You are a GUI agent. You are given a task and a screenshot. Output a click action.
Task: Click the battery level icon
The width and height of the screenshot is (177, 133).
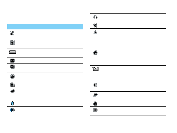click(12, 52)
